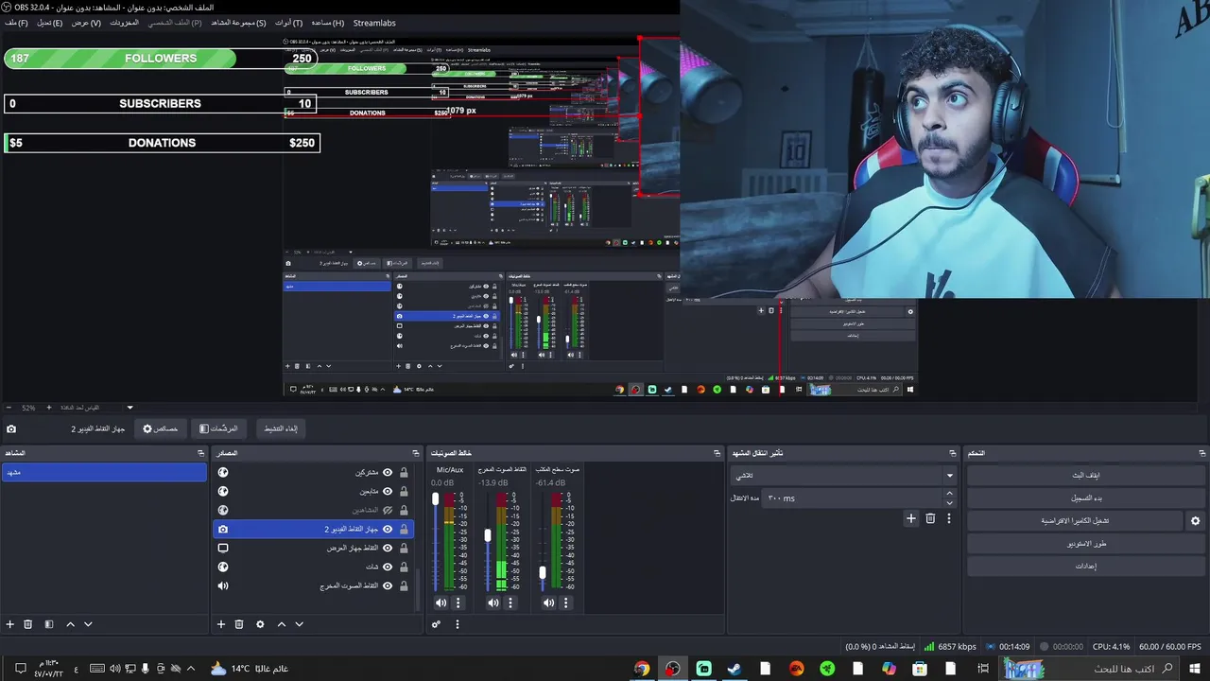Remove scene transition using trash icon
Image resolution: width=1210 pixels, height=681 pixels.
tap(930, 518)
